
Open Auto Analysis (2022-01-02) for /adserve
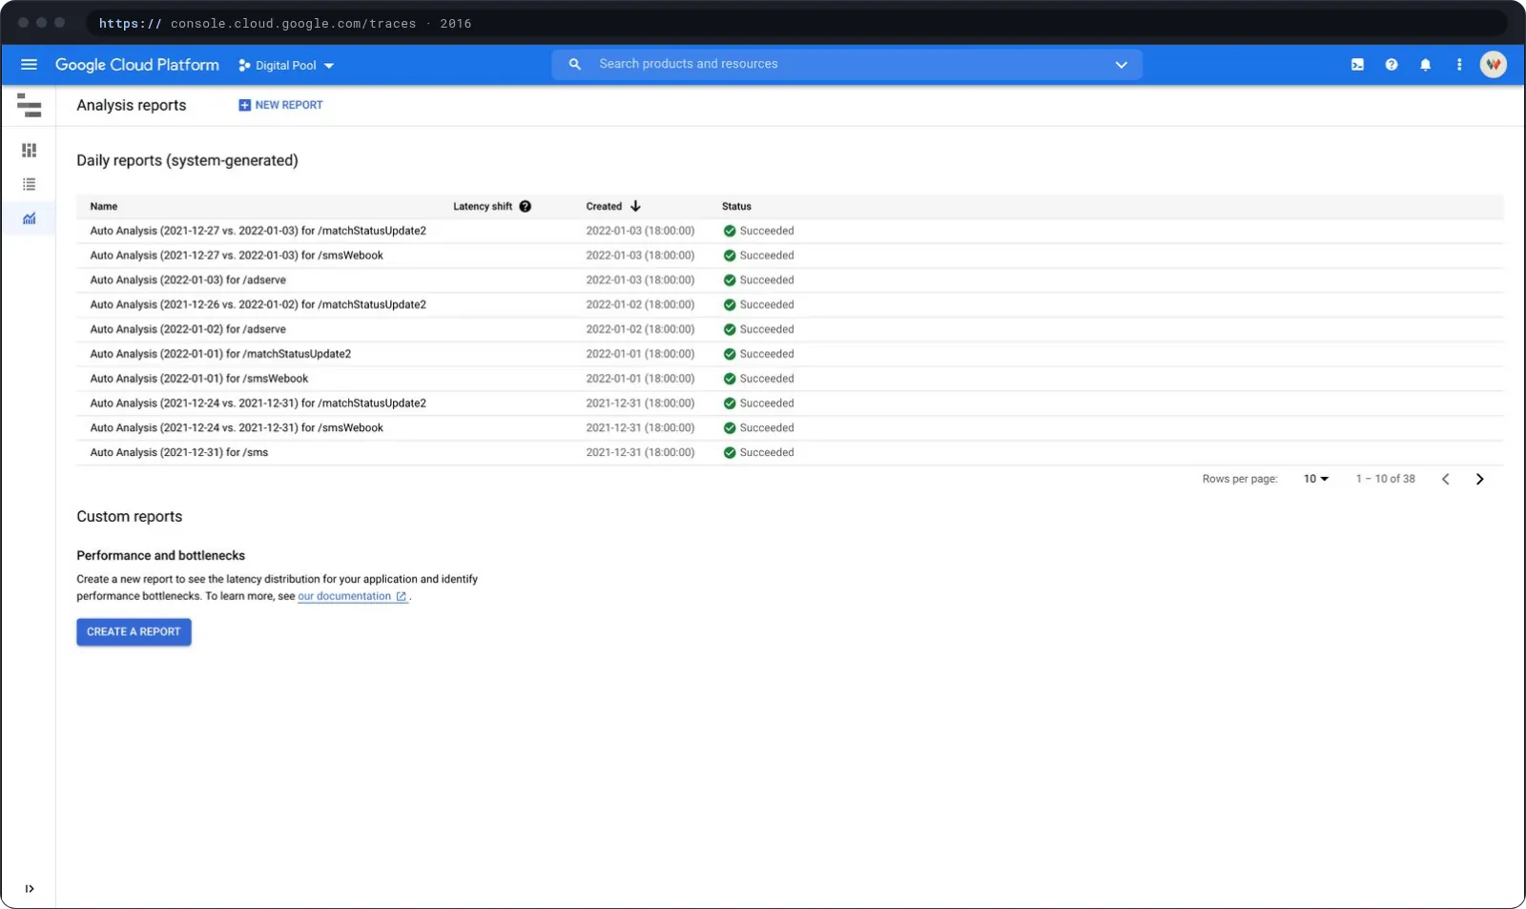(x=188, y=330)
